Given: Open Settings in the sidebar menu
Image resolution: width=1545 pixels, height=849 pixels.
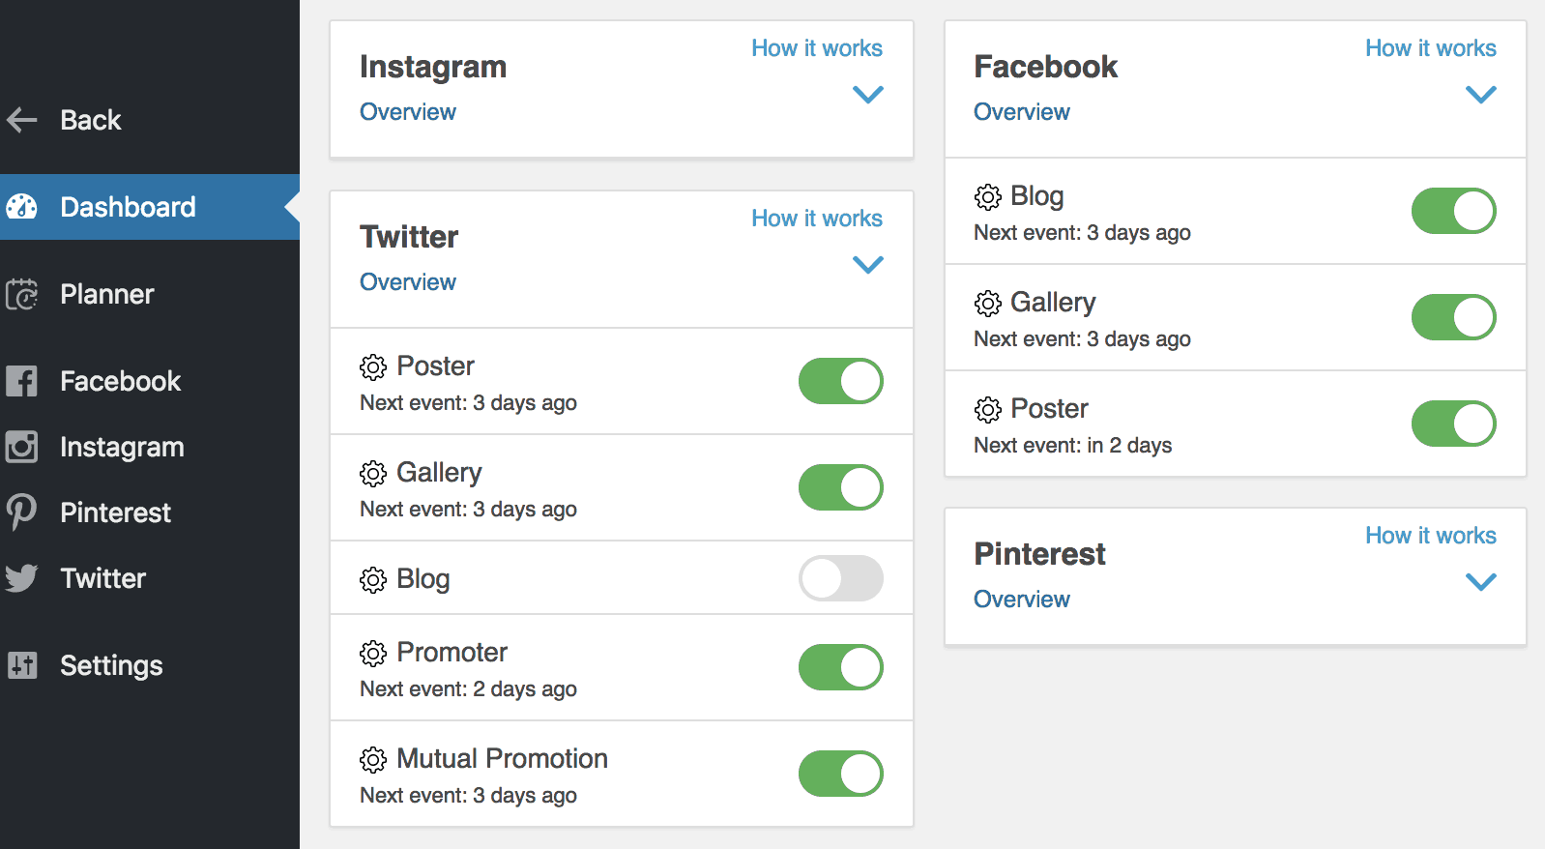Looking at the screenshot, I should (110, 665).
